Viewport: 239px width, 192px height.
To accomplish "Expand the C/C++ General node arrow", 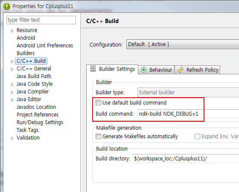I will click(x=12, y=69).
